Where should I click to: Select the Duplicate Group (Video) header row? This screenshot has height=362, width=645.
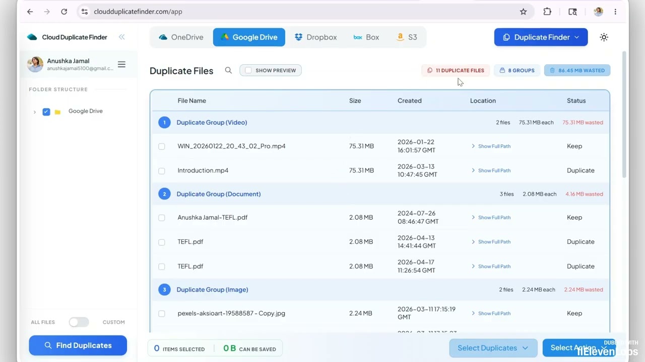point(380,122)
